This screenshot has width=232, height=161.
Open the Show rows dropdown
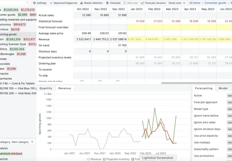pos(177,3)
